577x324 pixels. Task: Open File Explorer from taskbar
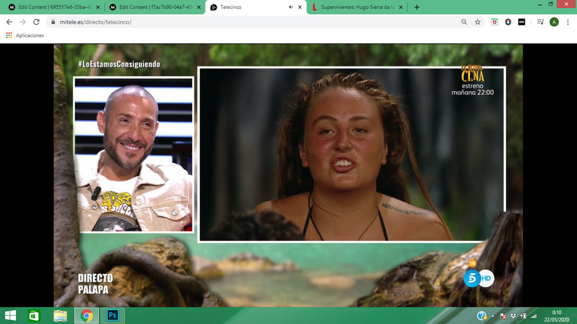(x=60, y=316)
